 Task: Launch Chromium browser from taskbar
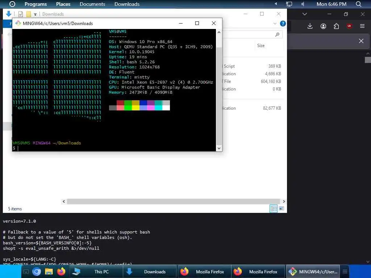pyautogui.click(x=37, y=271)
